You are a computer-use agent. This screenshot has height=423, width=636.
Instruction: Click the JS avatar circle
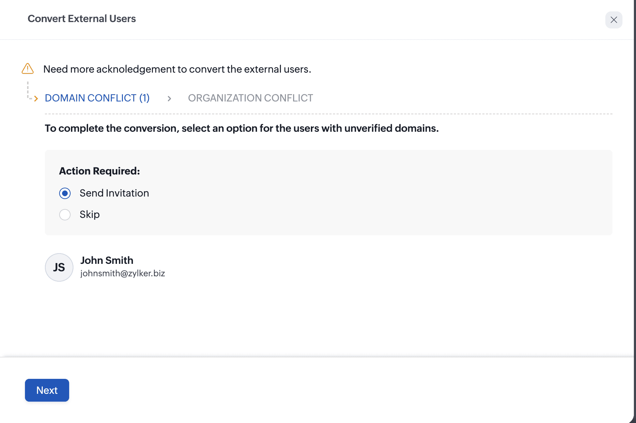[59, 267]
